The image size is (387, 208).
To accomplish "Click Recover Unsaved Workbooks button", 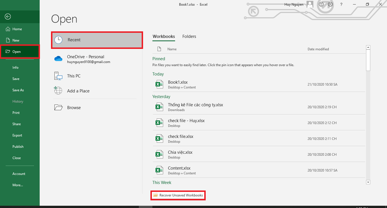I will [178, 195].
